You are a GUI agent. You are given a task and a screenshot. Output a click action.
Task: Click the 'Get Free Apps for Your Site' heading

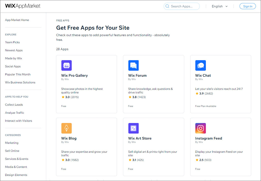(x=93, y=28)
